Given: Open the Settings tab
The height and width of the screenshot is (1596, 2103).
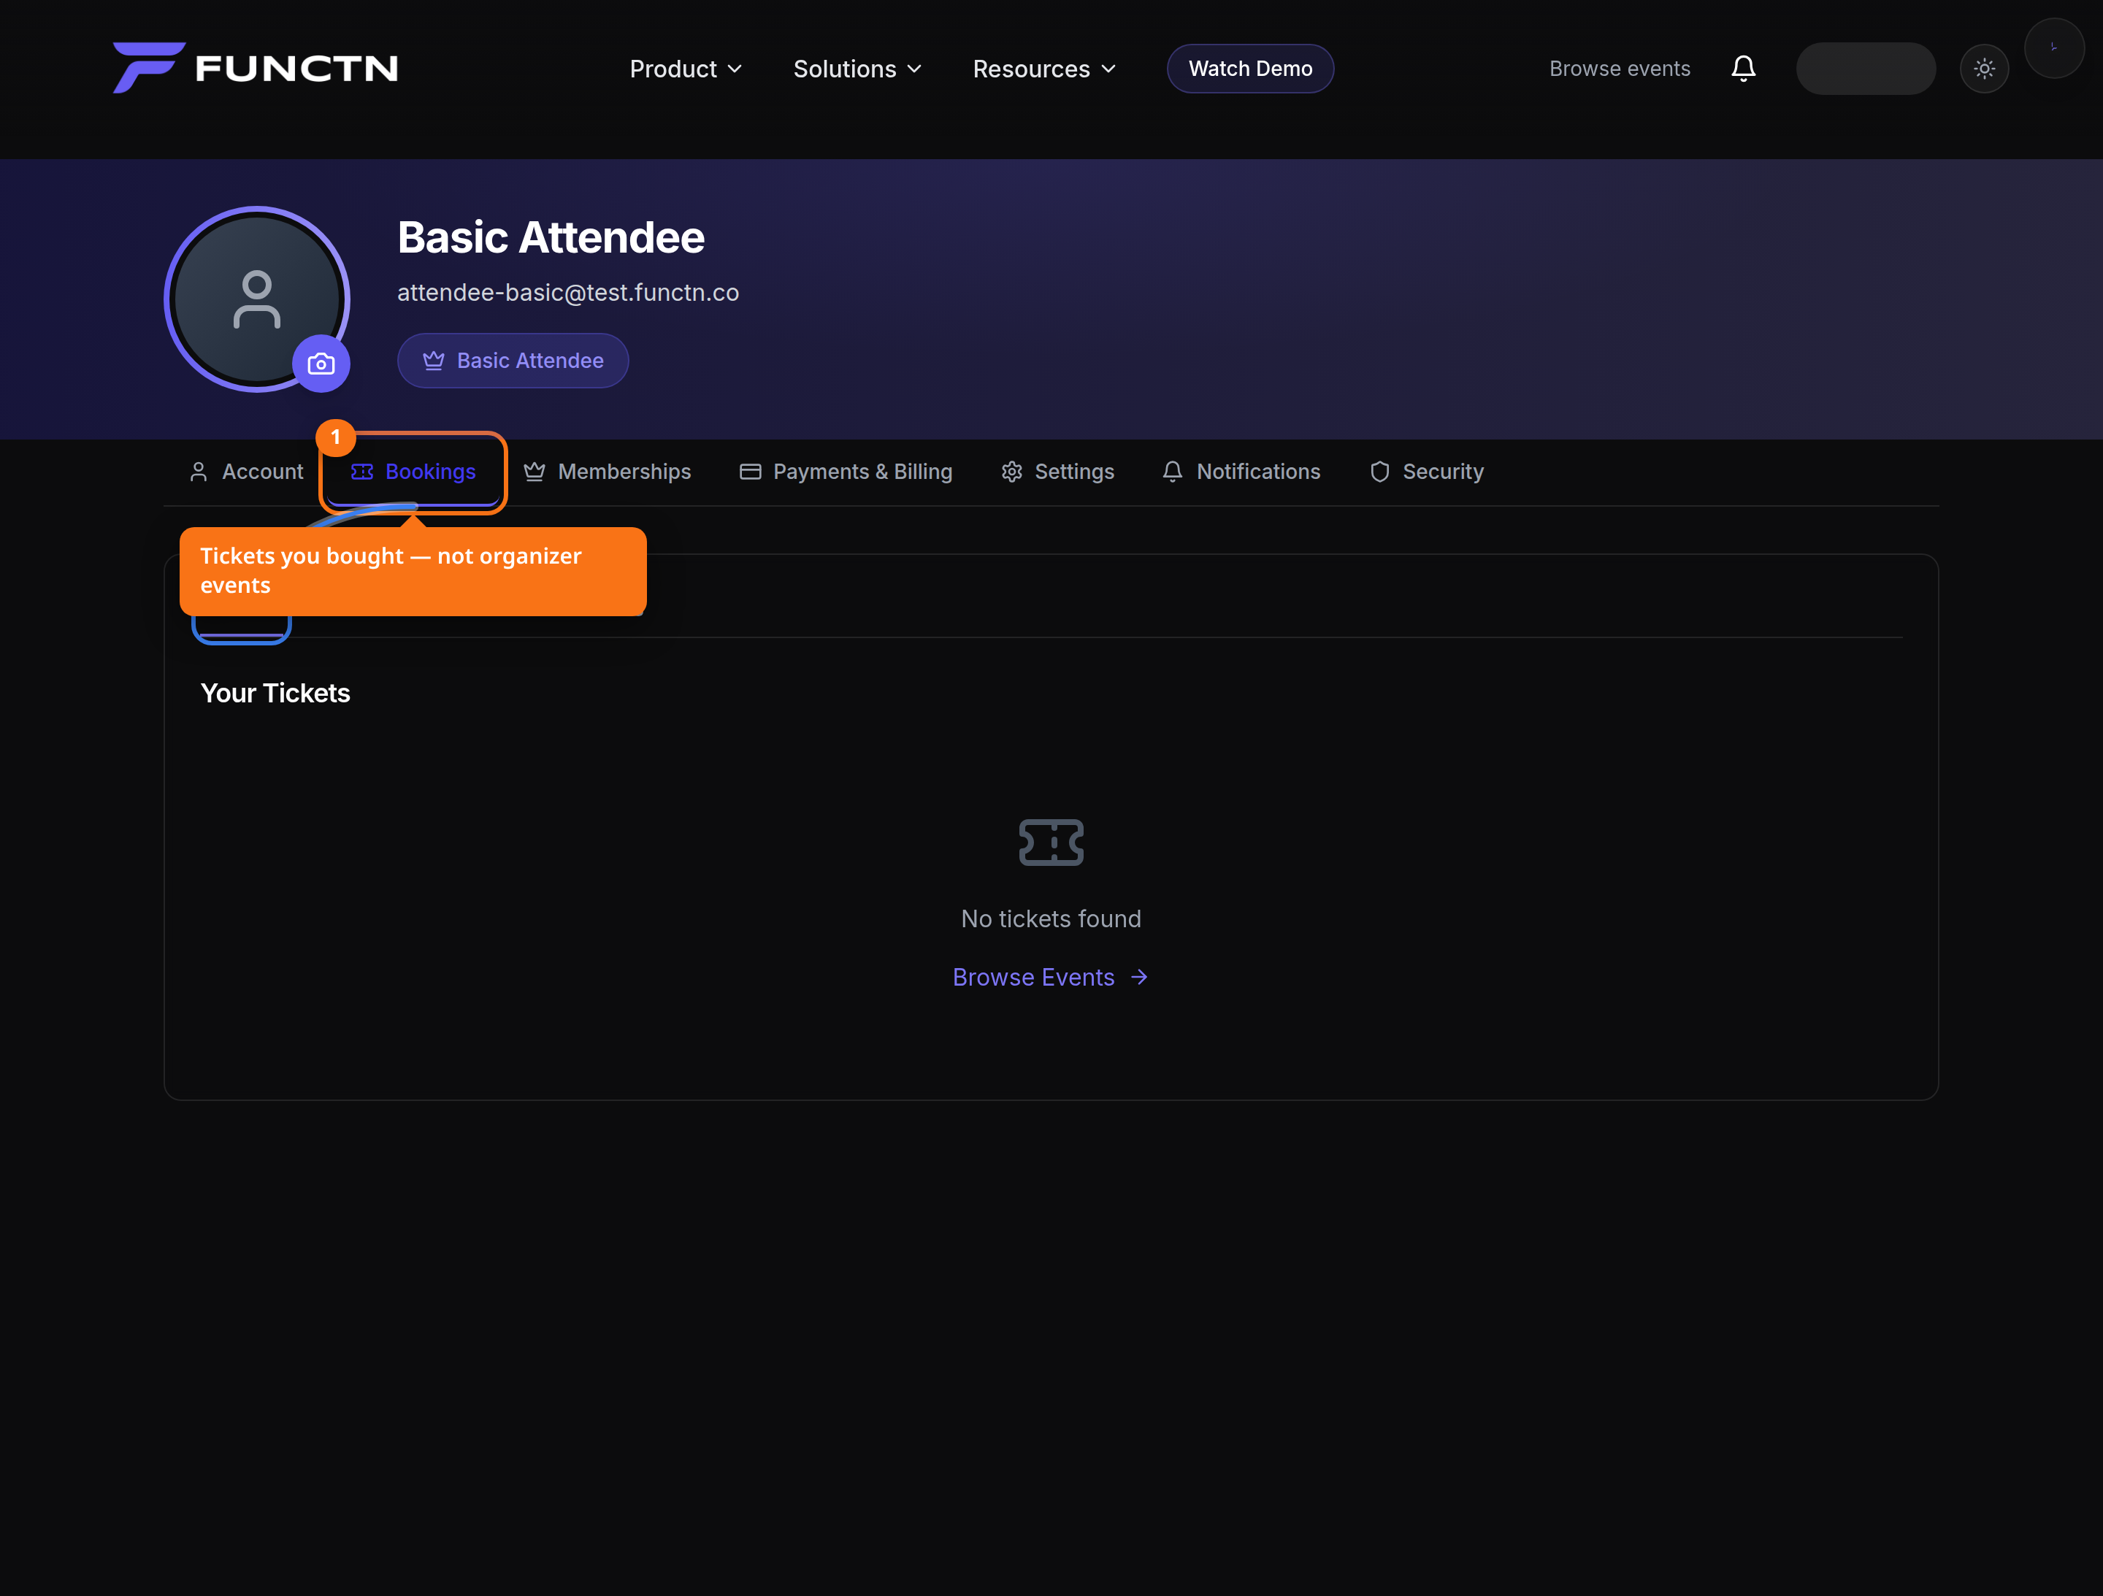Looking at the screenshot, I should [1057, 472].
